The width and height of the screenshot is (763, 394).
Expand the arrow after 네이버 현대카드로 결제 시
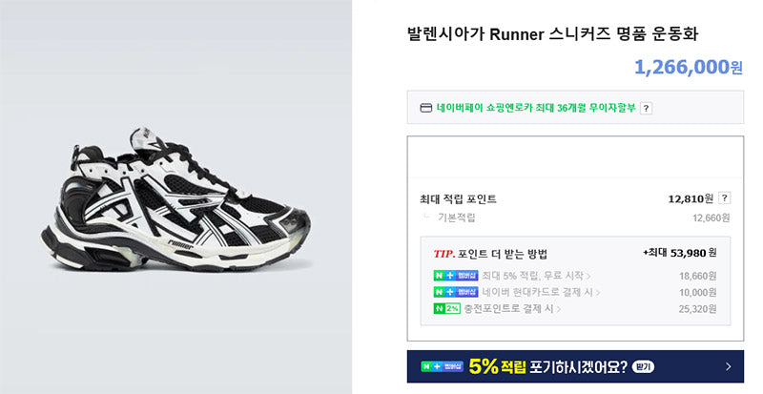point(598,293)
